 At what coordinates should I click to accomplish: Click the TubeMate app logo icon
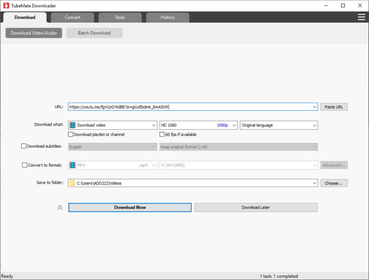6,5
